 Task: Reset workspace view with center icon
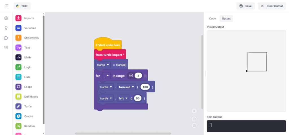click(194, 111)
